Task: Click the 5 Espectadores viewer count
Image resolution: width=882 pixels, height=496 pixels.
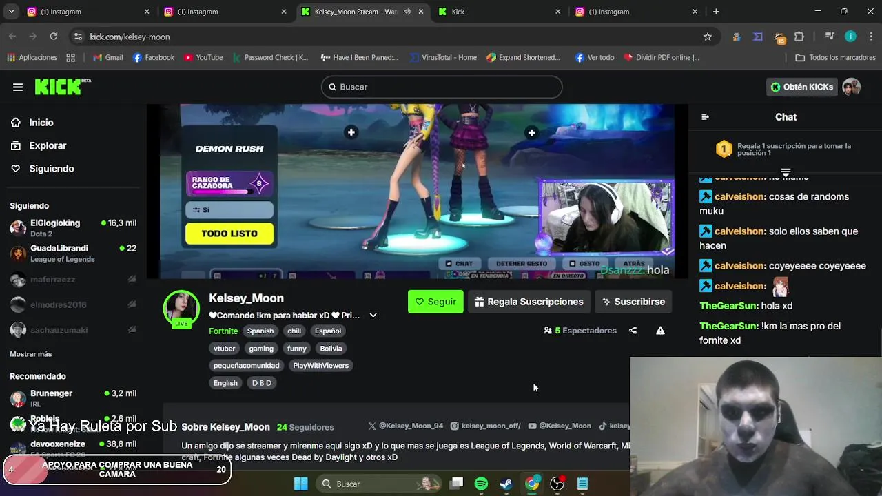Action: 580,331
